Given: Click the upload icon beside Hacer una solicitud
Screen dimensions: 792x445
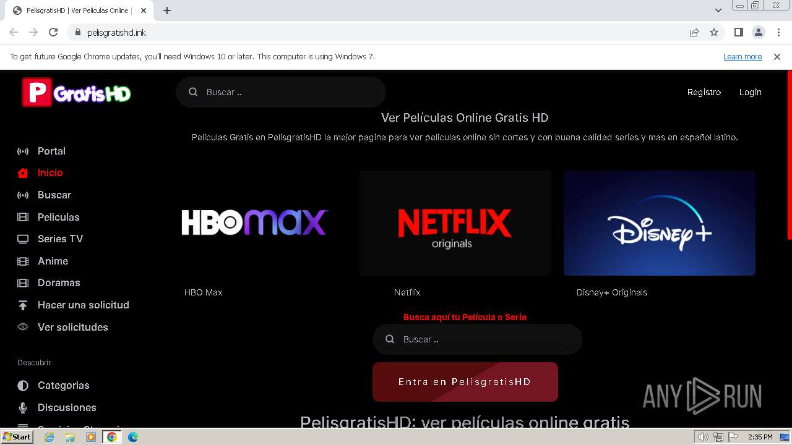Looking at the screenshot, I should [x=23, y=305].
